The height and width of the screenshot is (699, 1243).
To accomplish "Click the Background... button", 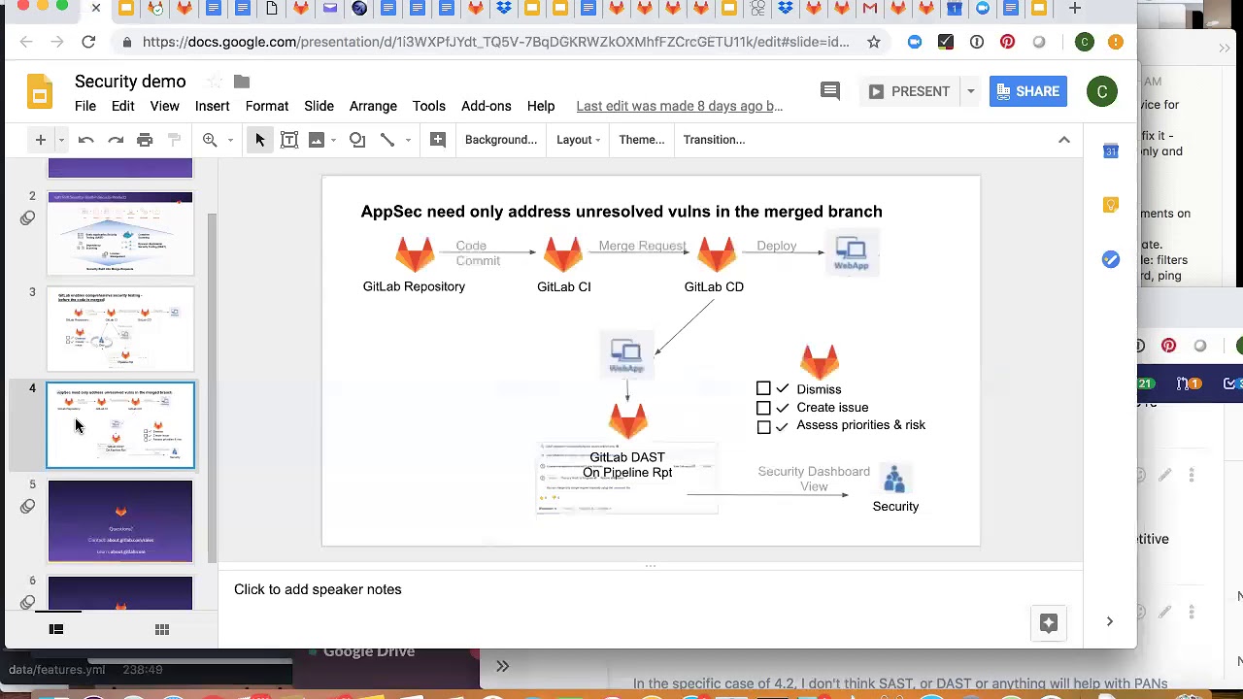I will pyautogui.click(x=501, y=140).
